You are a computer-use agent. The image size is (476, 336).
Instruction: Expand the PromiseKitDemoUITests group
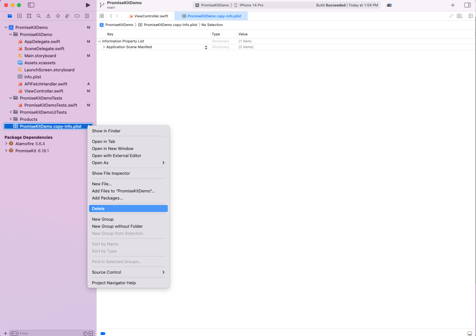11,112
